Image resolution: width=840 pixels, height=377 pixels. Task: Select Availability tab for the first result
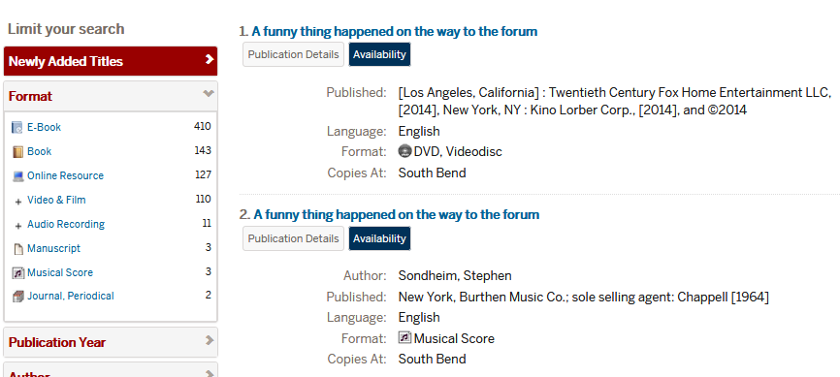coord(379,54)
